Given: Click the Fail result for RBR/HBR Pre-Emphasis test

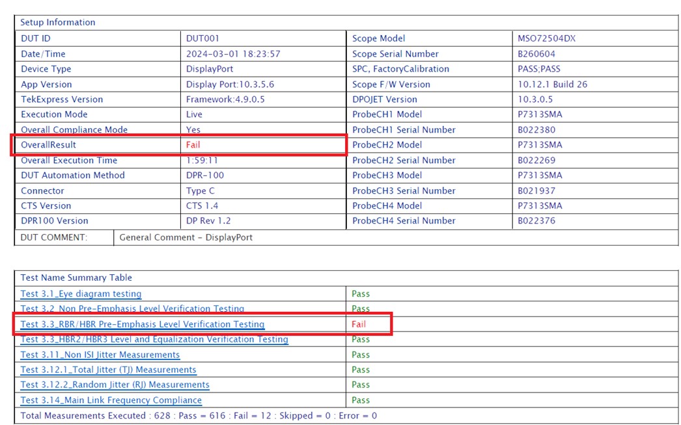Looking at the screenshot, I should pyautogui.click(x=359, y=324).
